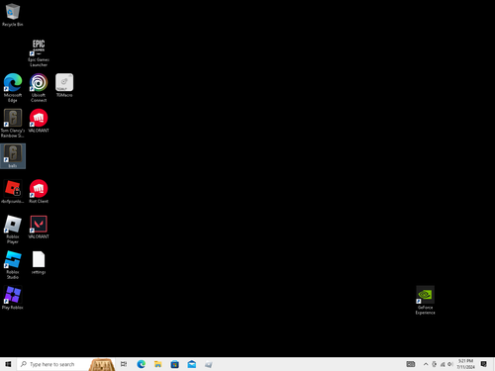Select the Ubisoft Connect desktop shortcut

(x=39, y=88)
